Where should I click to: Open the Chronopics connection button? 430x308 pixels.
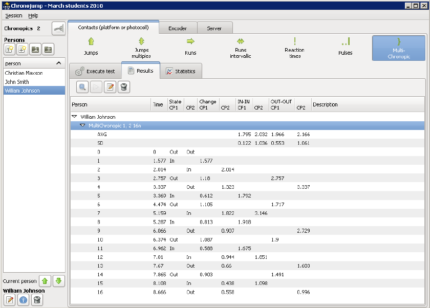point(58,29)
